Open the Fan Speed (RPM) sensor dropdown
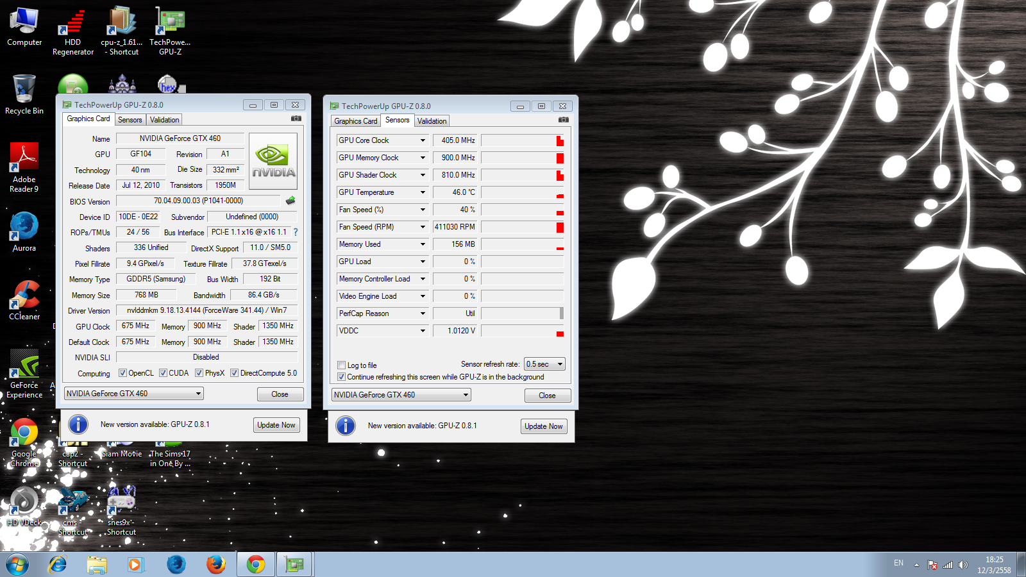The image size is (1026, 577). click(x=423, y=227)
